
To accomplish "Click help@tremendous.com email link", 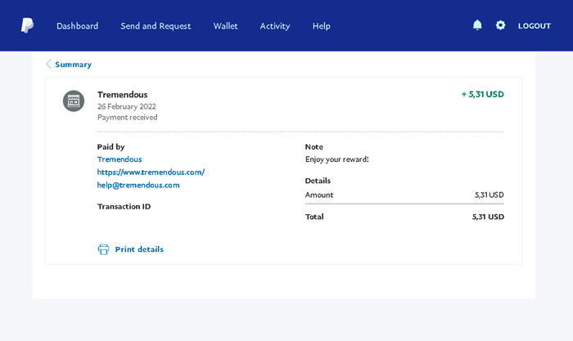I will coord(138,185).
